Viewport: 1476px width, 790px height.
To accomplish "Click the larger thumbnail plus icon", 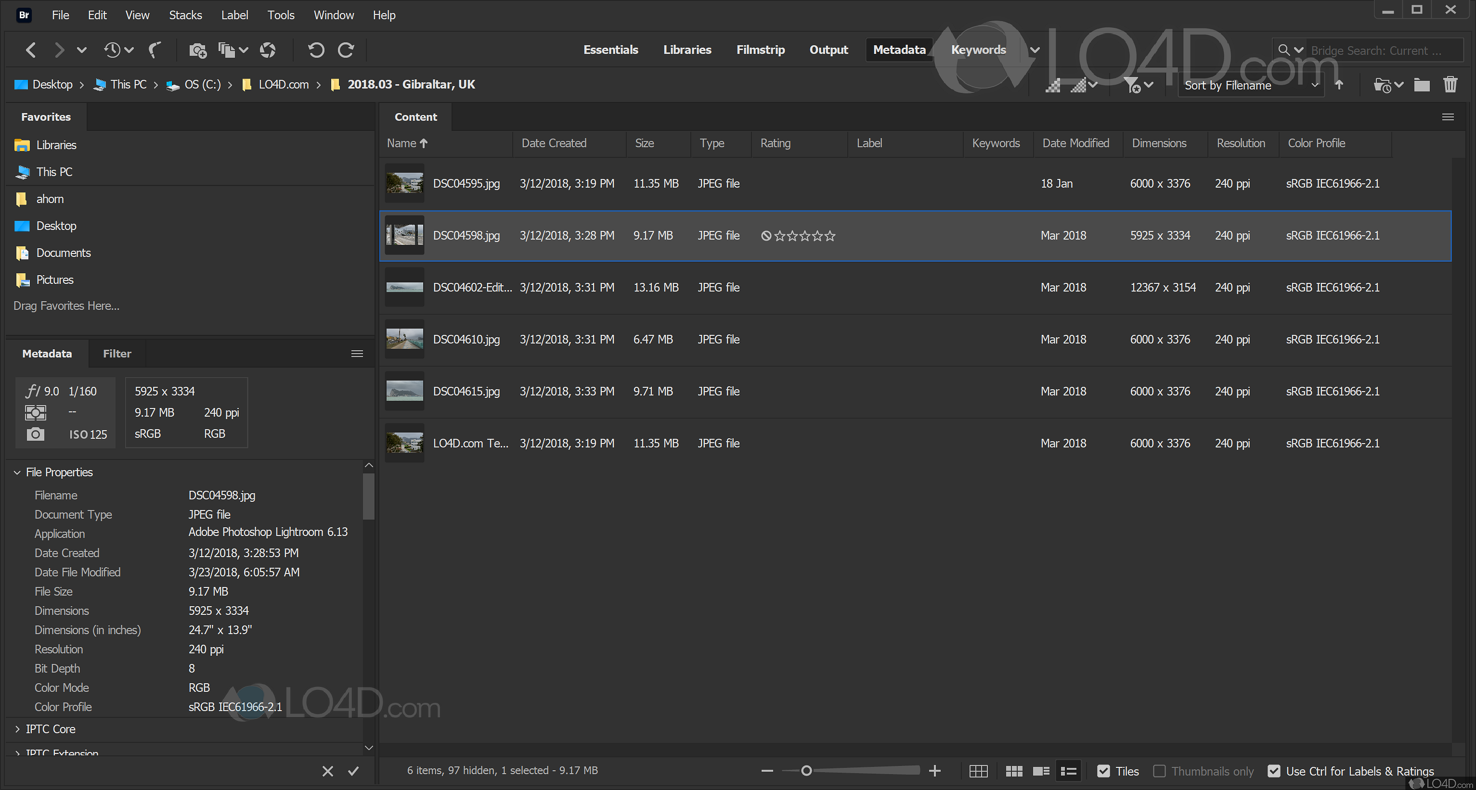I will 934,771.
